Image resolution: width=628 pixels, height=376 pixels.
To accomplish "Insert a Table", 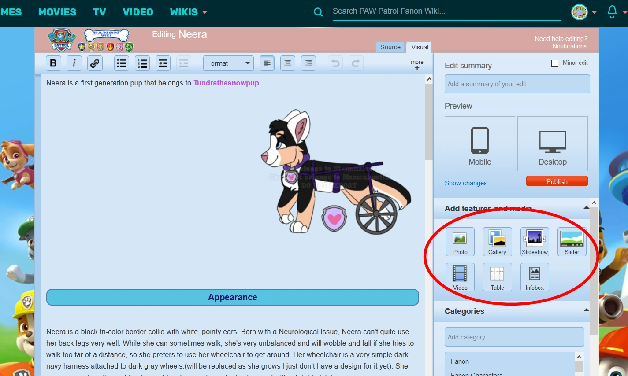I will pyautogui.click(x=498, y=277).
